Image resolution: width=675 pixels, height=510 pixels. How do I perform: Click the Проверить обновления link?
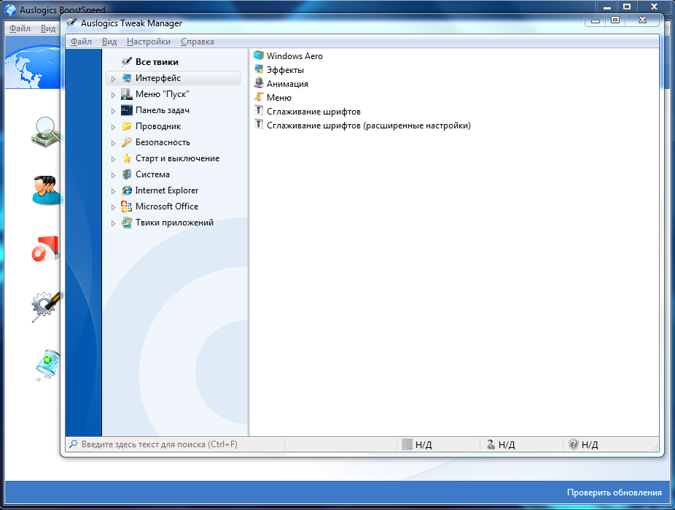[x=614, y=492]
